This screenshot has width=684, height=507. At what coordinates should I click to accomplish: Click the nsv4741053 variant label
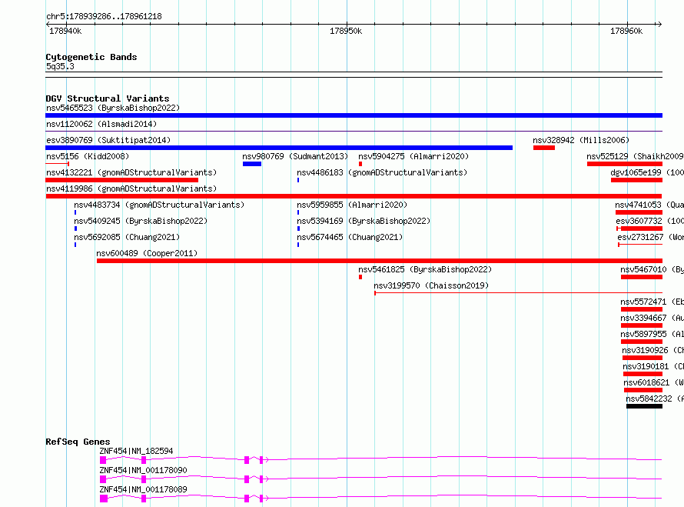point(649,205)
